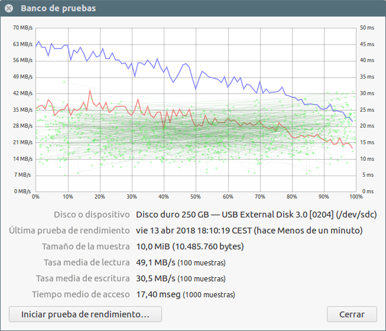The width and height of the screenshot is (386, 331).
Task: Click the 50 ms axis label
Action: pyautogui.click(x=367, y=28)
